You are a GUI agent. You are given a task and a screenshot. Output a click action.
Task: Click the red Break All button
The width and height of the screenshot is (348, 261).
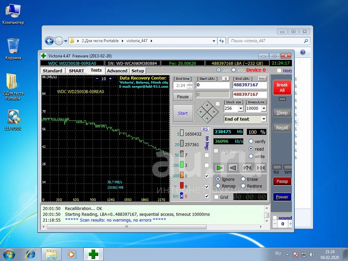282,87
